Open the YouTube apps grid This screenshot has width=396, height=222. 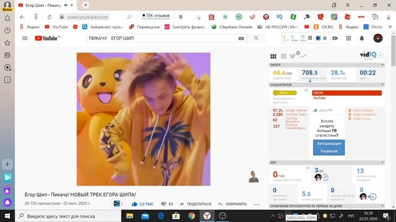pos(348,38)
